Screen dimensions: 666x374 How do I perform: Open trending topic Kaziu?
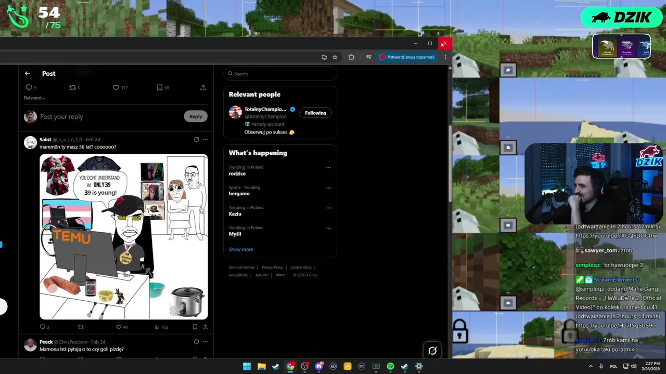point(235,214)
